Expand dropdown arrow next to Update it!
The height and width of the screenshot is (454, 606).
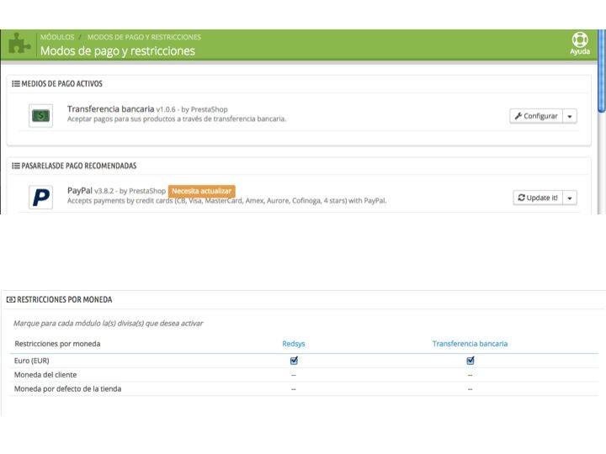pos(570,198)
